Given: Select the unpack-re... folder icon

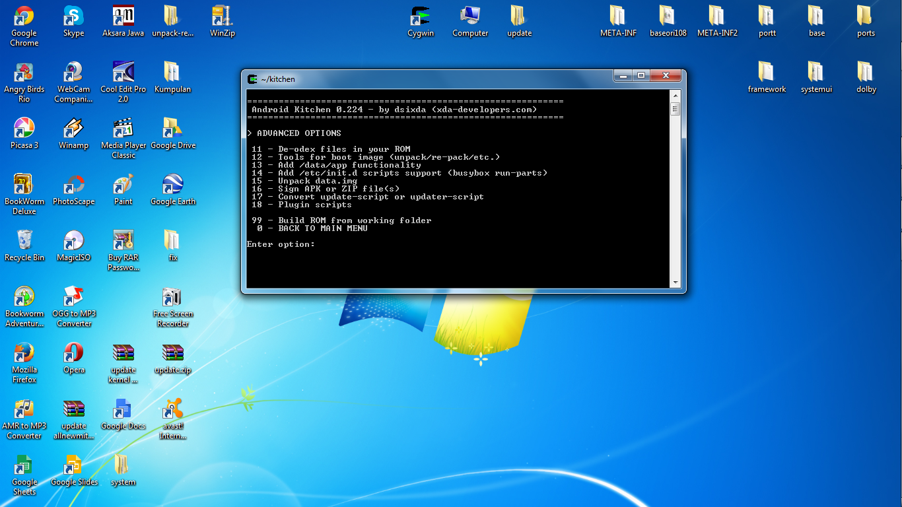Looking at the screenshot, I should coord(173,21).
